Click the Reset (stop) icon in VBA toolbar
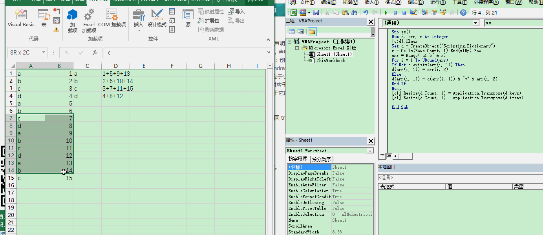This screenshot has height=235, width=543. click(404, 13)
